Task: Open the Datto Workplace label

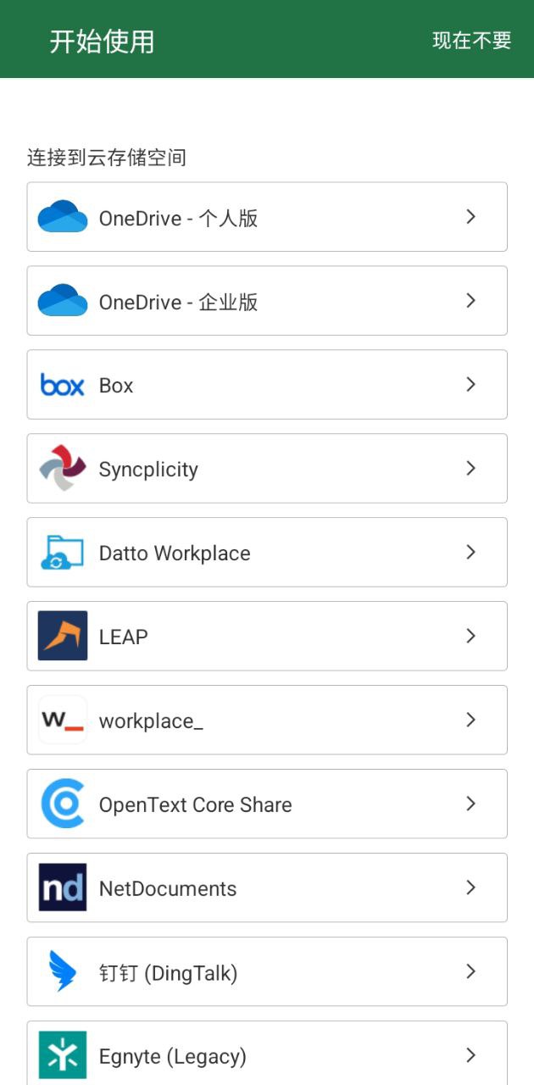Action: tap(175, 554)
